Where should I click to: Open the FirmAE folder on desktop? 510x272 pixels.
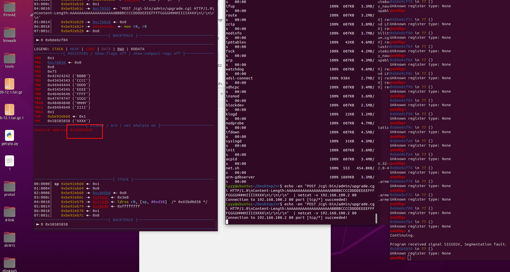coord(10,7)
